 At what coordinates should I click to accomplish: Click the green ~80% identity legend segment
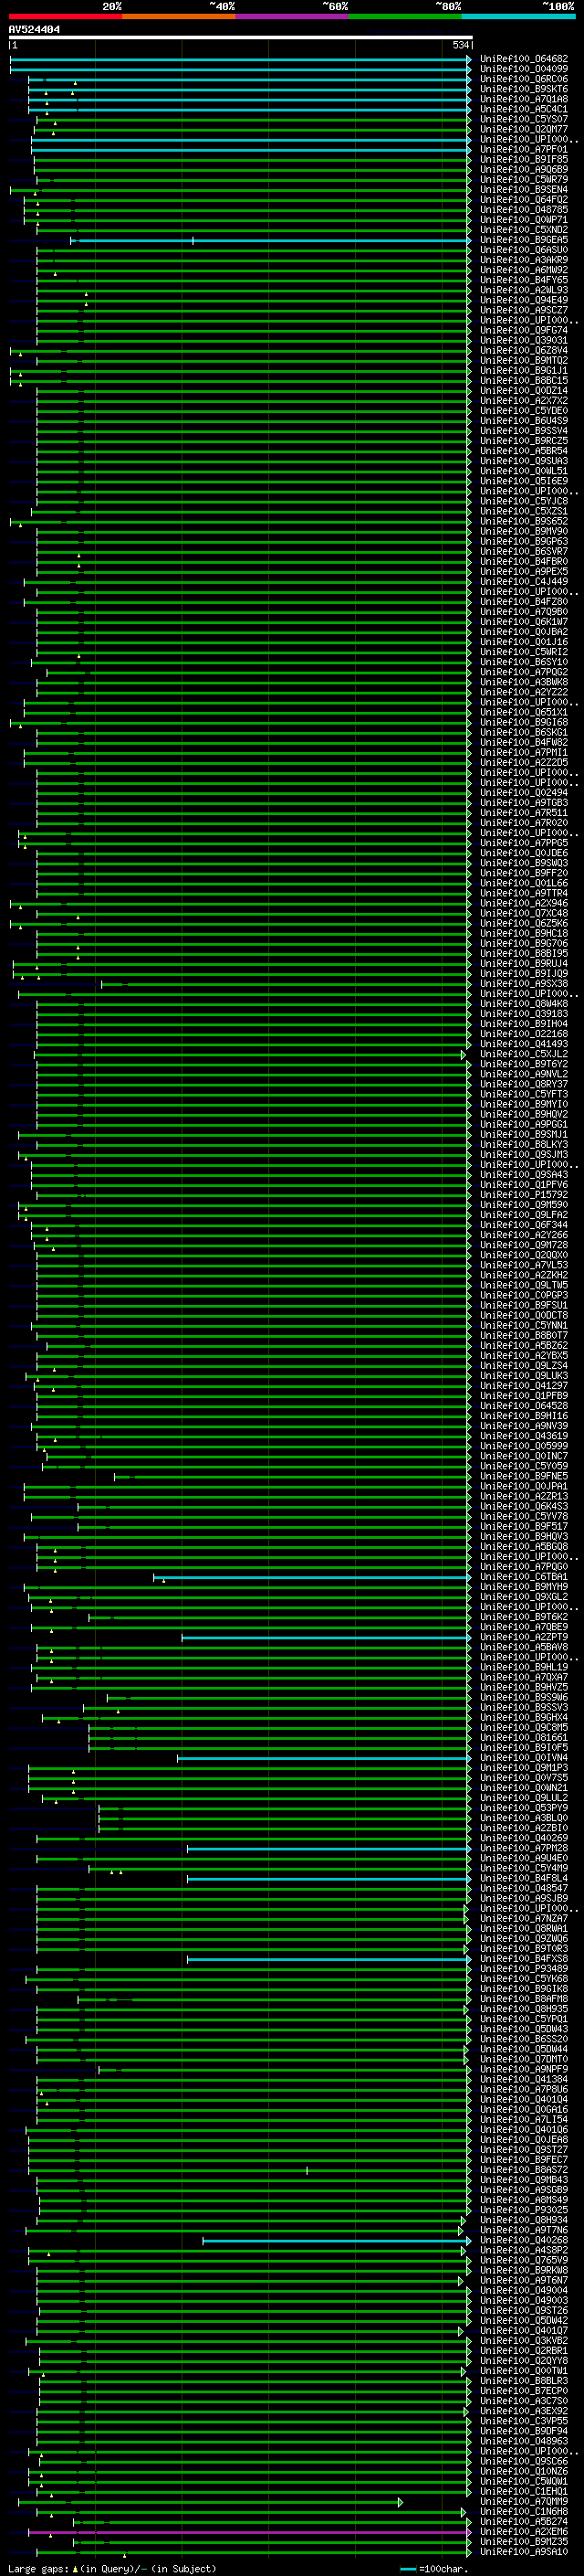[x=405, y=16]
